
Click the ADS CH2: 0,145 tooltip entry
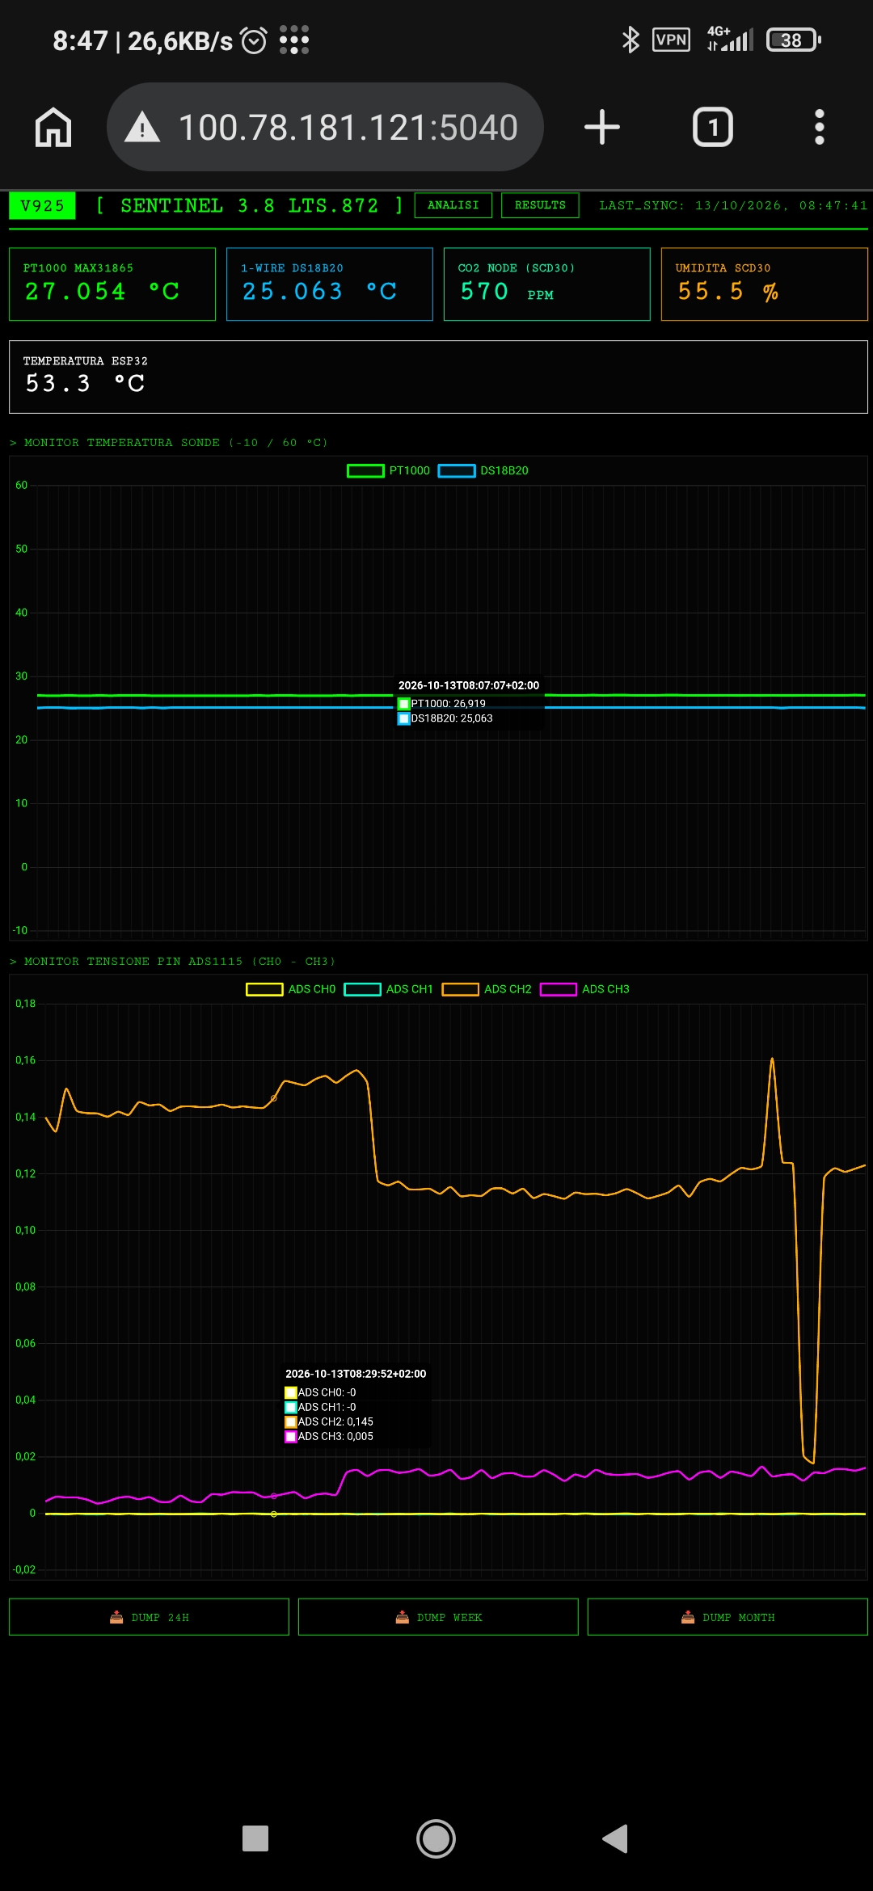pos(329,1421)
